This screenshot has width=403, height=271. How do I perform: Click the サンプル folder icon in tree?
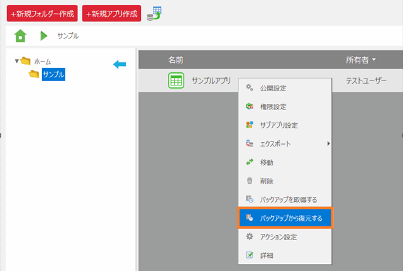coord(34,74)
